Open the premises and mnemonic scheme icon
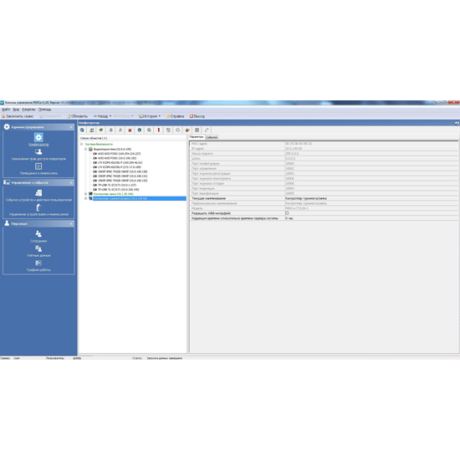This screenshot has height=460, width=460. point(38,166)
